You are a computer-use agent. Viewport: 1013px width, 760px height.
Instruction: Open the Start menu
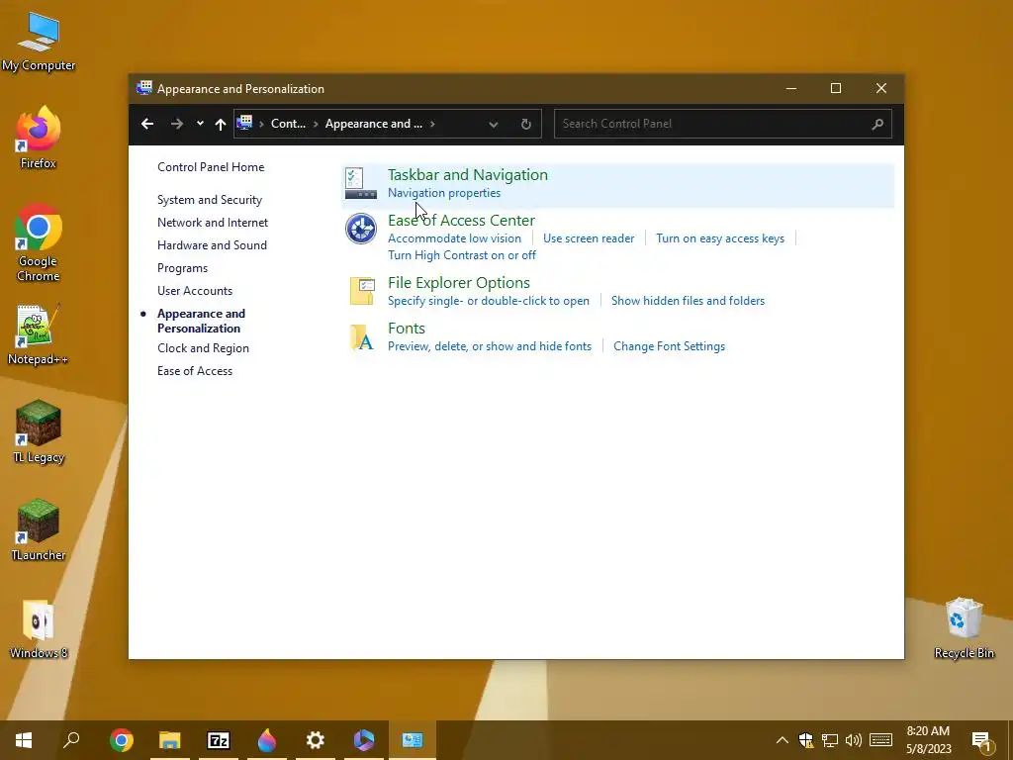click(24, 740)
